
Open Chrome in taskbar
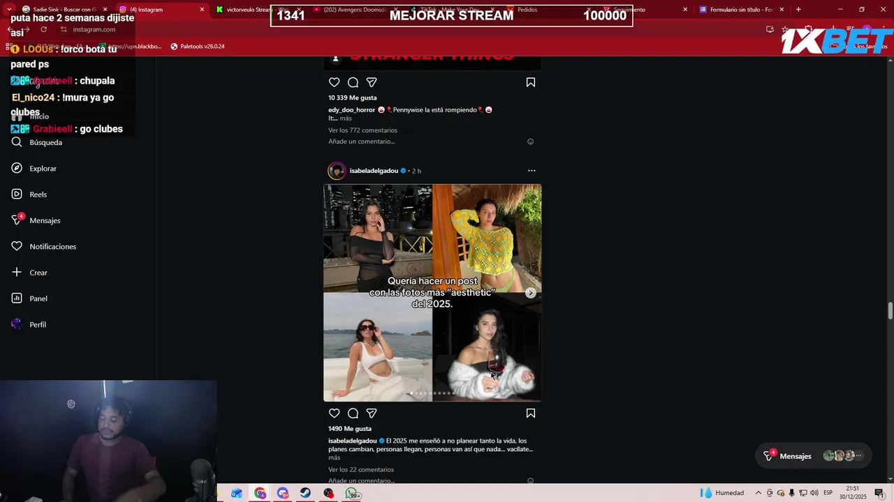click(x=260, y=494)
